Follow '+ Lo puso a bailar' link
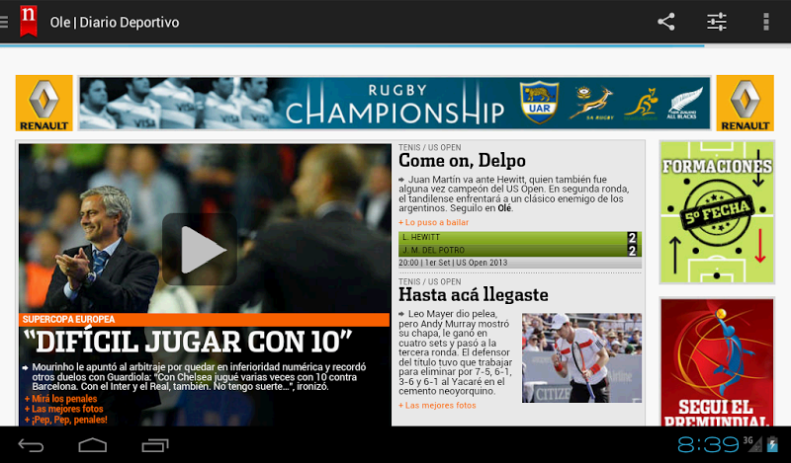The width and height of the screenshot is (791, 463). coord(434,222)
